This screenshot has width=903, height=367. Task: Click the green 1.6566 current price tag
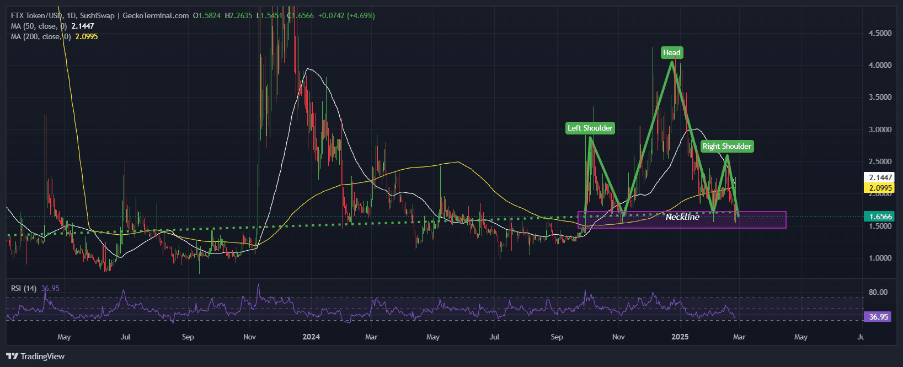[x=880, y=217]
